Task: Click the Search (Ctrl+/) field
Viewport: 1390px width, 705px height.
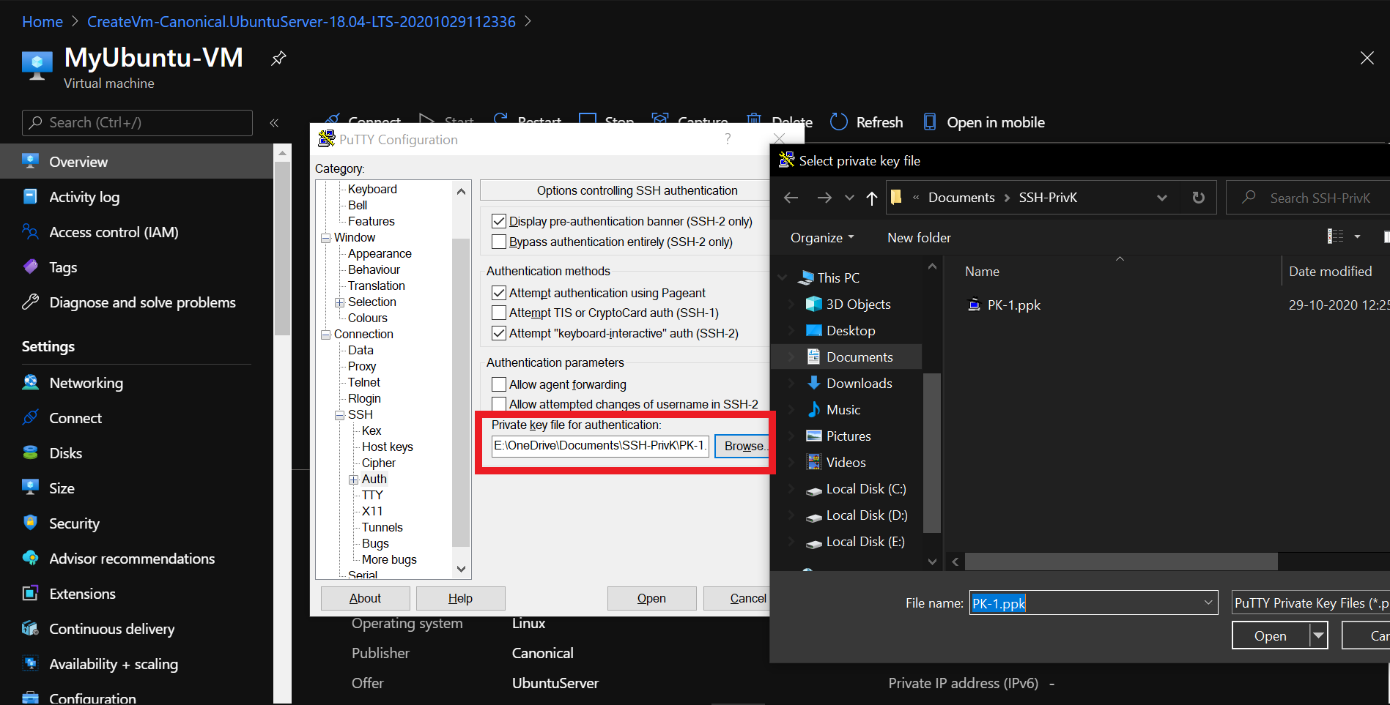Action: click(x=137, y=122)
